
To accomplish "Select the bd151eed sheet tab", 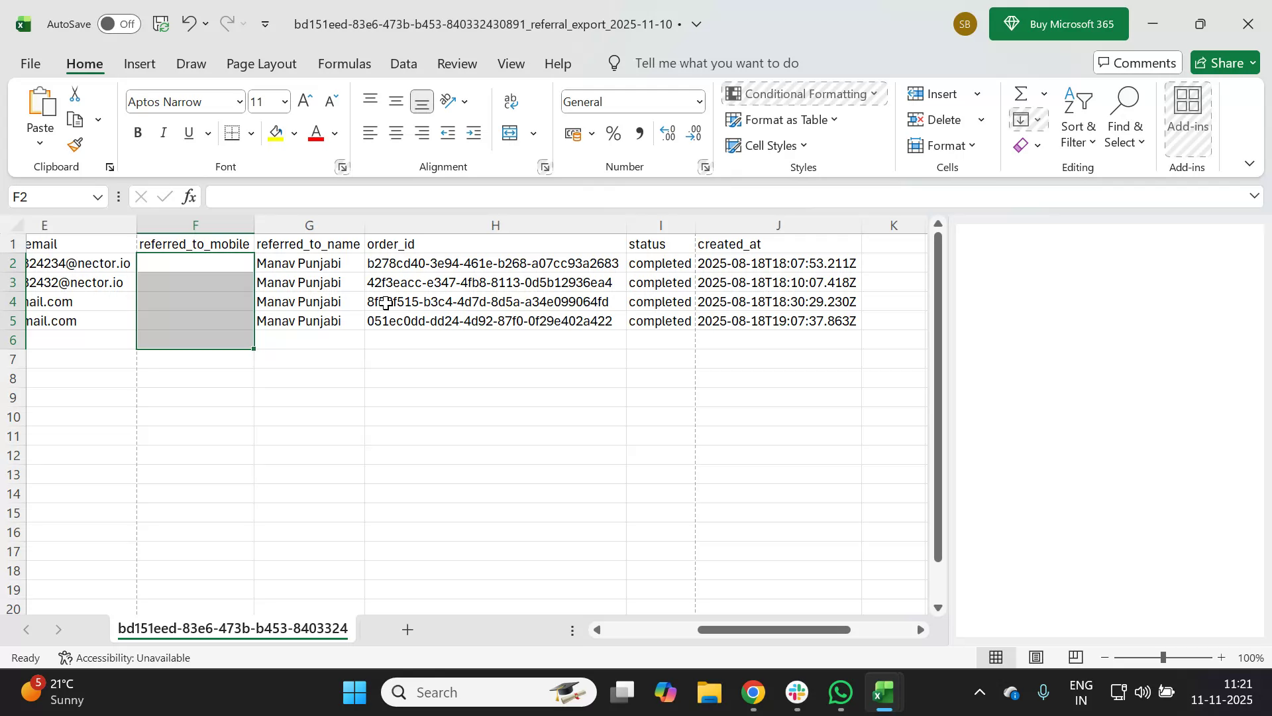I will [x=232, y=628].
